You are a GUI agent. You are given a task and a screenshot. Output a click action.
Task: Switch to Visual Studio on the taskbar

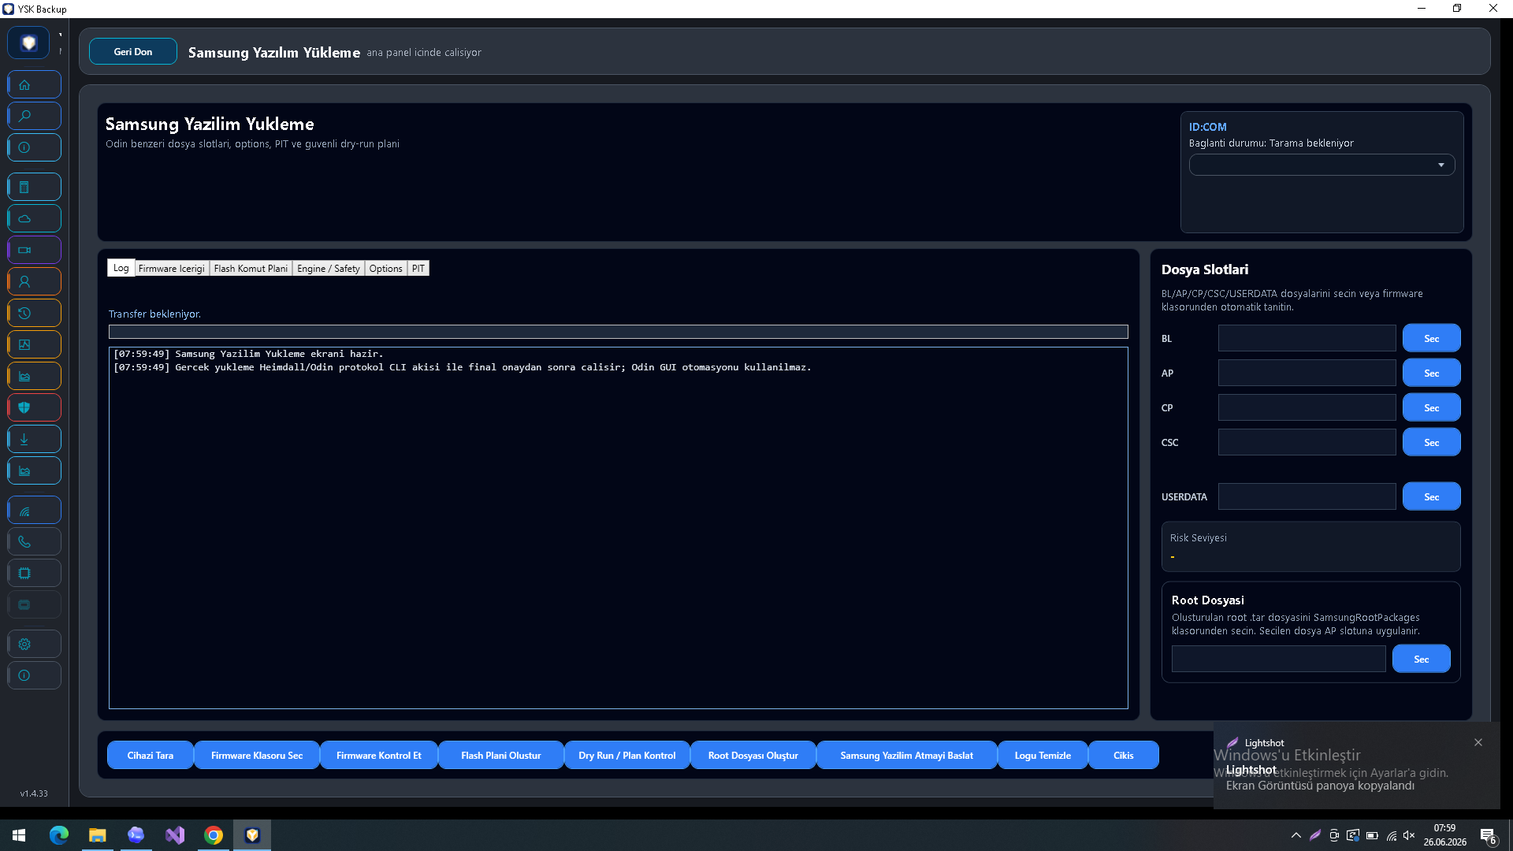coord(175,835)
